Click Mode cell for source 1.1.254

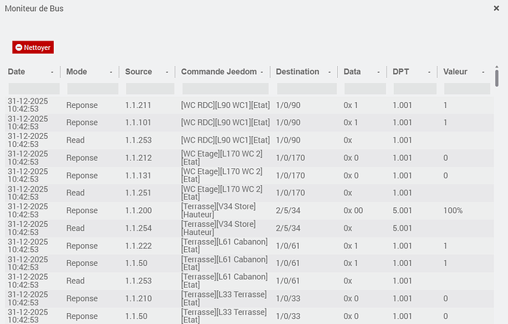(75, 228)
